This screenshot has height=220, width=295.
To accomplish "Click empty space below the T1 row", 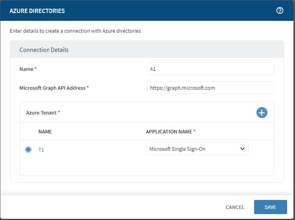I will [146, 167].
